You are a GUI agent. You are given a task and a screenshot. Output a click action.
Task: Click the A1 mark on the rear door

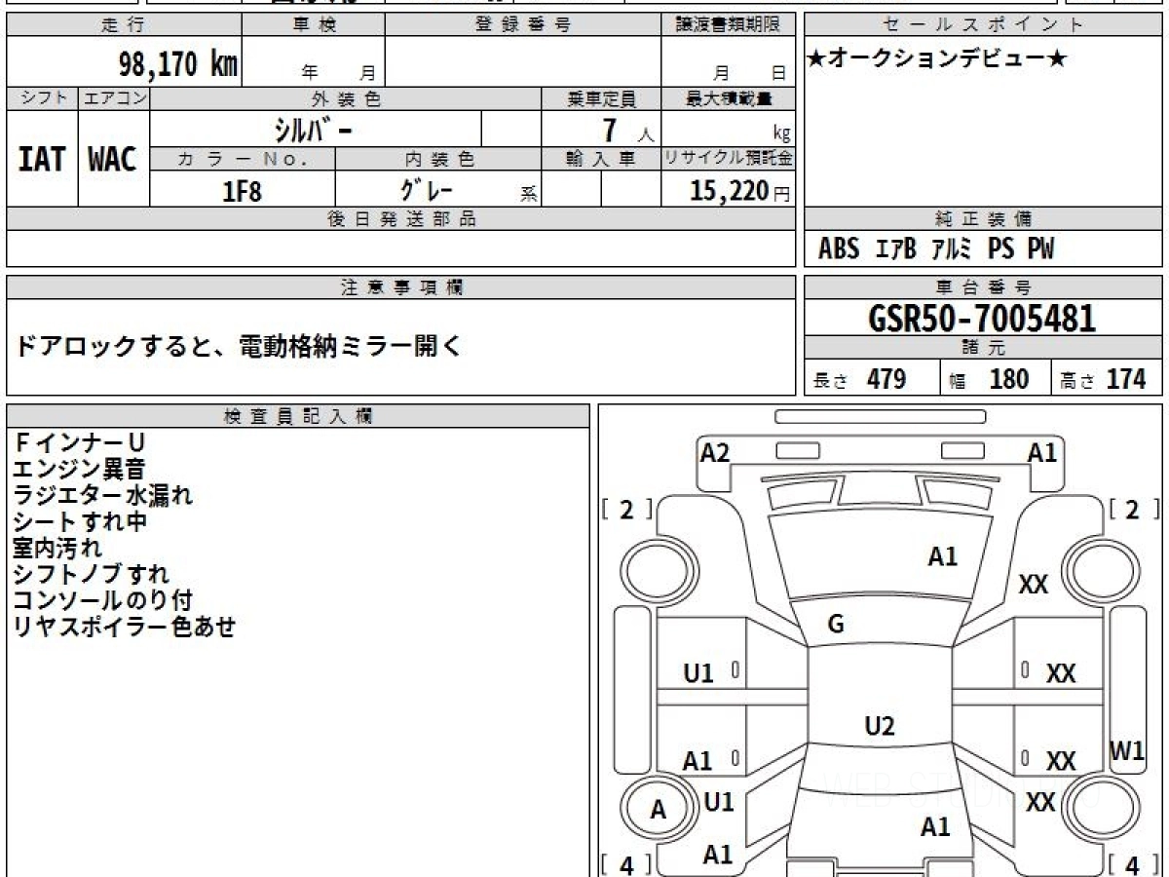698,761
